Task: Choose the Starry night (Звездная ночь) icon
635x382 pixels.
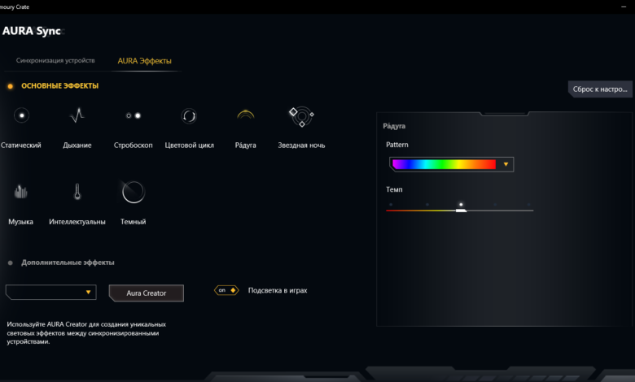Action: point(301,116)
